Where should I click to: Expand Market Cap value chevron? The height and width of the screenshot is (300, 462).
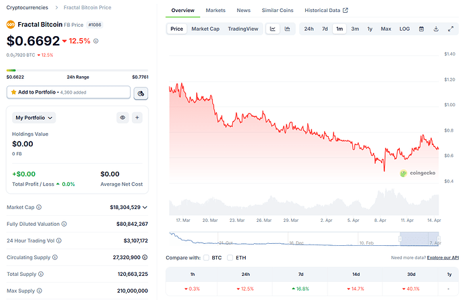point(145,207)
